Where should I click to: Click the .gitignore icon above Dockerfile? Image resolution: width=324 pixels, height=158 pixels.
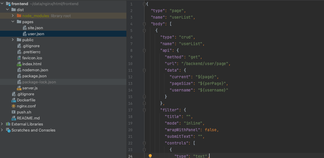click(14, 94)
